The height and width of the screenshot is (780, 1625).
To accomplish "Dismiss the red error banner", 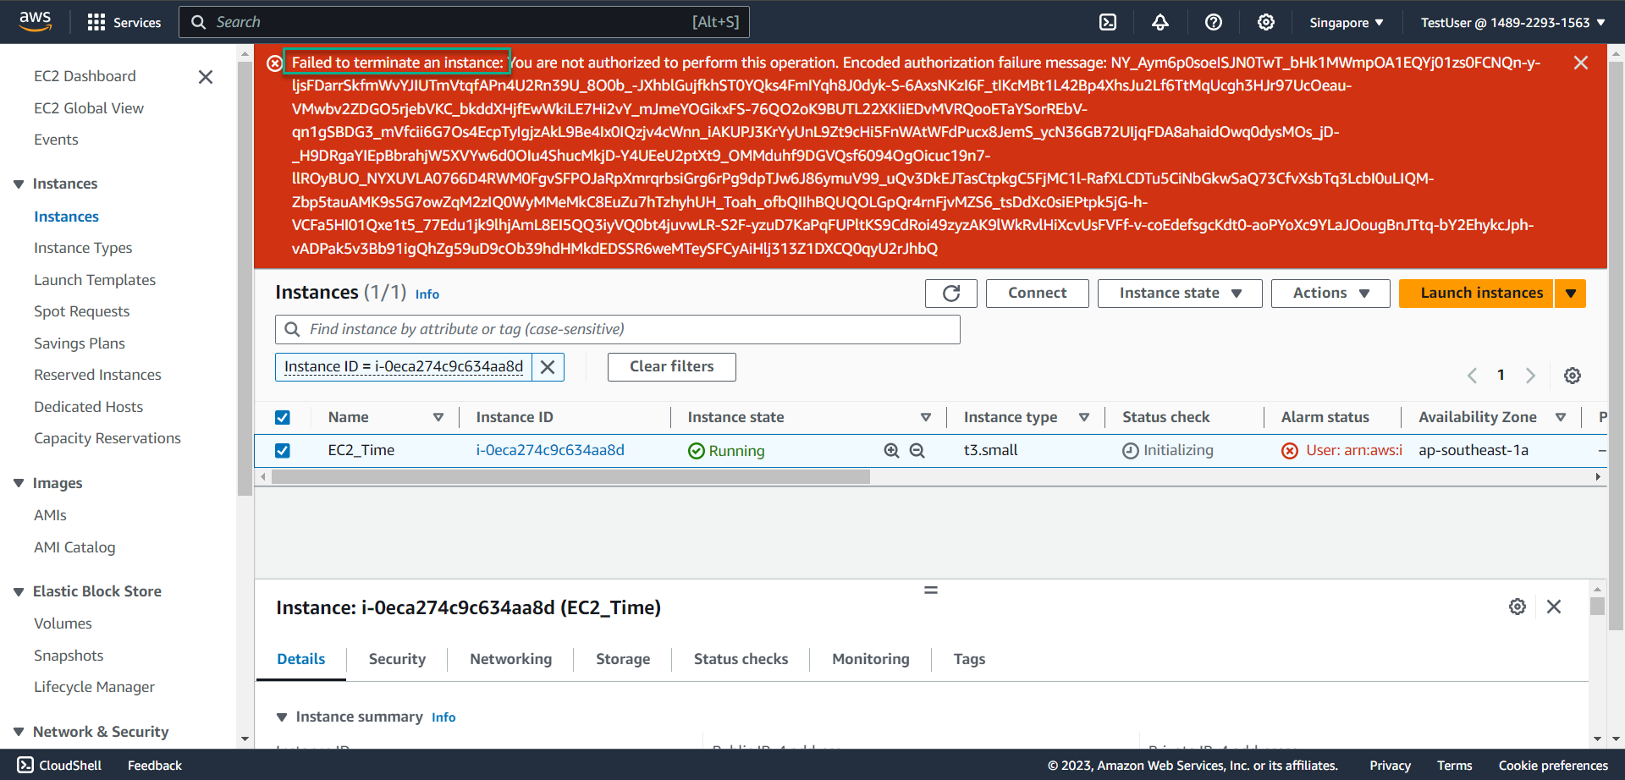I will (x=1580, y=63).
